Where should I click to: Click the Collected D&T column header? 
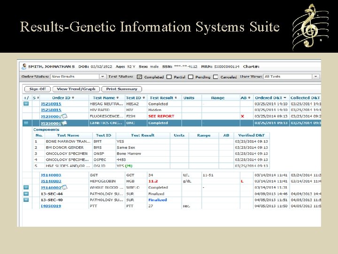pos(305,98)
